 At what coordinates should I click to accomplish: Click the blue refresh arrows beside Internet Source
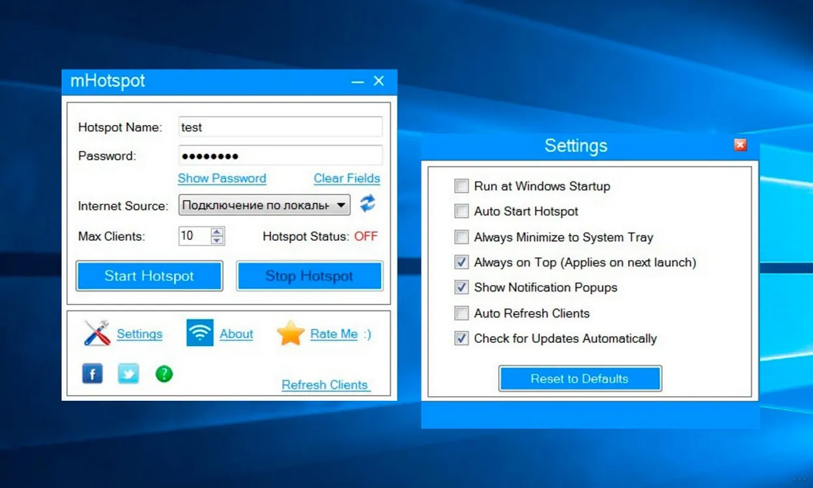tap(368, 203)
